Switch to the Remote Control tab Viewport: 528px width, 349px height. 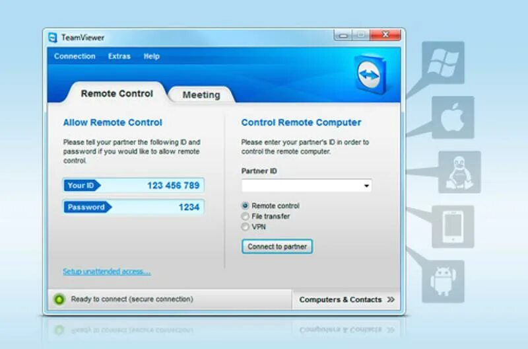click(117, 93)
